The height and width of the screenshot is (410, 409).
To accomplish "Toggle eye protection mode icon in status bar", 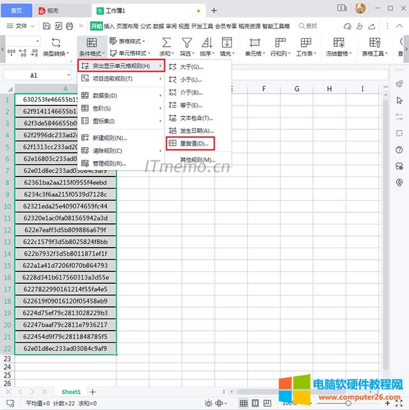I will click(x=208, y=404).
